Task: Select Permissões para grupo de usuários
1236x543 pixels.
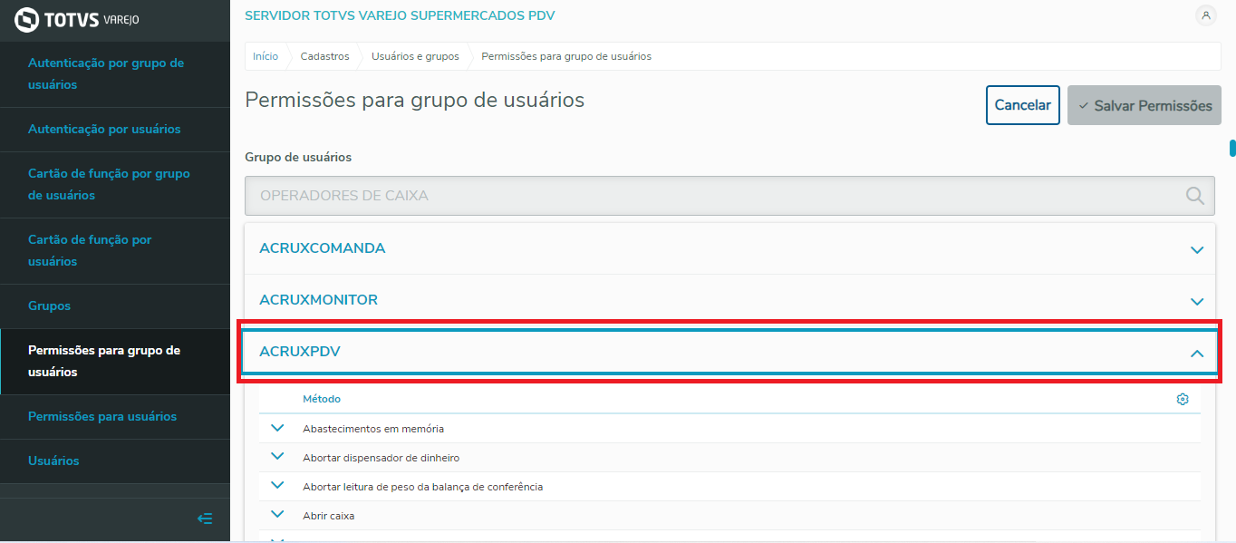Action: click(x=114, y=362)
